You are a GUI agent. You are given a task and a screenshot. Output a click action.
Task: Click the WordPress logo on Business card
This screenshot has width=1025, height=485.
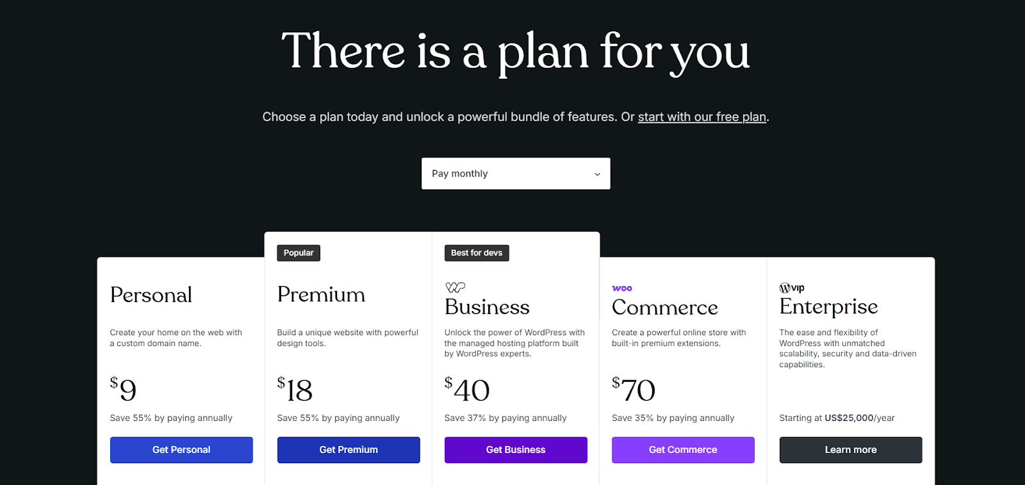click(455, 287)
